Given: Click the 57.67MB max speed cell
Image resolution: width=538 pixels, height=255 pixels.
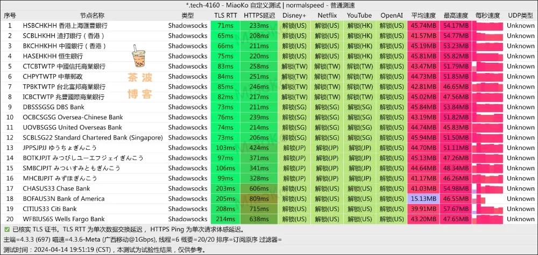Looking at the screenshot, I should [x=456, y=209].
